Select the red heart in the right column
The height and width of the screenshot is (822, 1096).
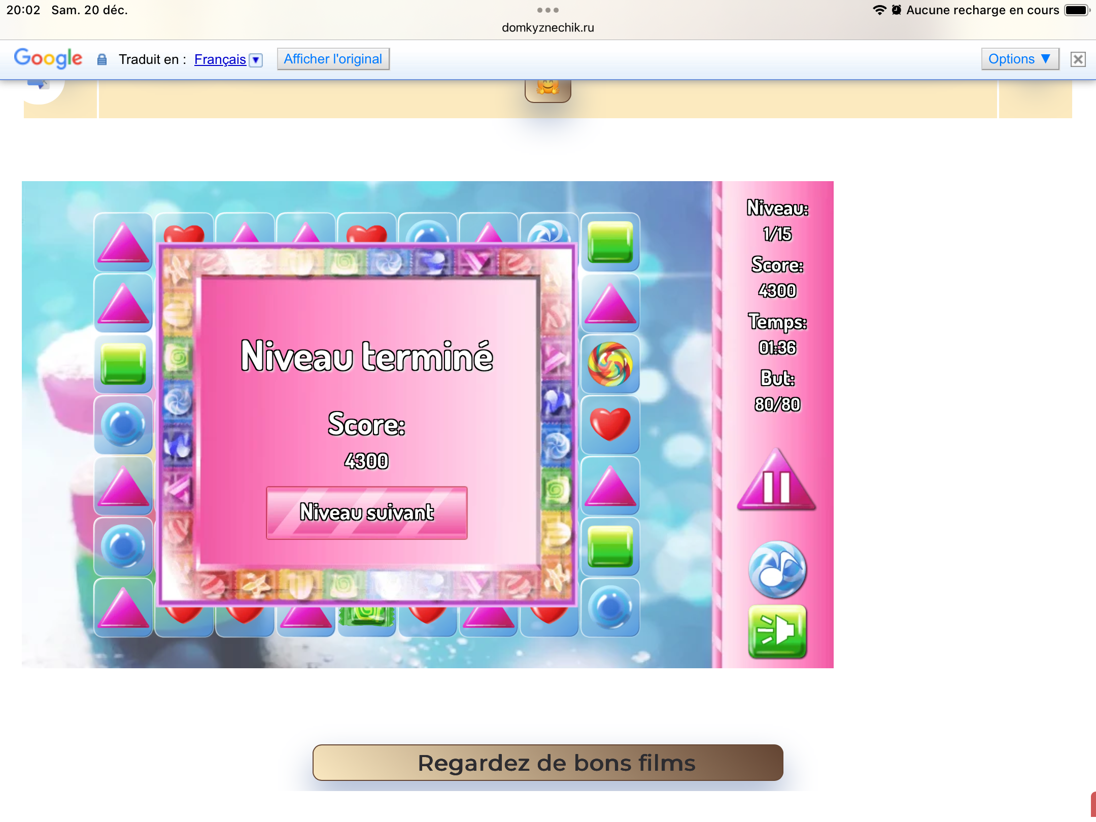pyautogui.click(x=610, y=424)
